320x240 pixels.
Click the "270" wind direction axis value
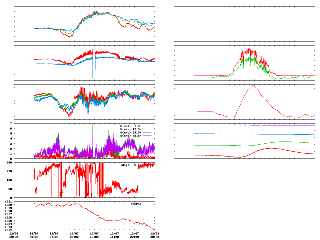(9, 171)
